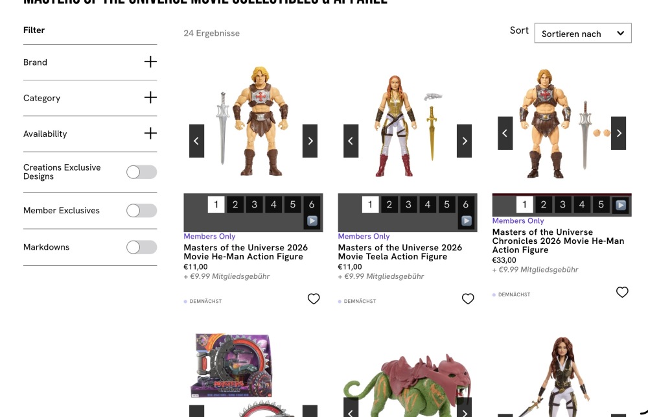Select image 3 of the Movie He-Man figure

coord(254,204)
